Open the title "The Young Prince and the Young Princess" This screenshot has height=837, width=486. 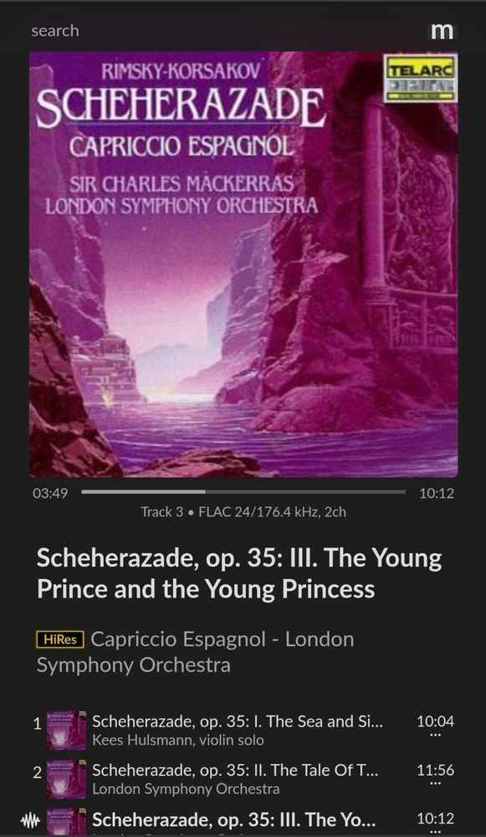point(239,574)
